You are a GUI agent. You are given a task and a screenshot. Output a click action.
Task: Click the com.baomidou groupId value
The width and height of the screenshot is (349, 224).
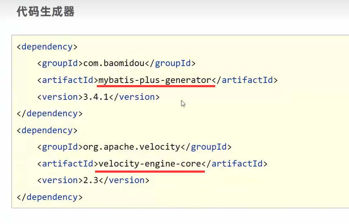(x=114, y=64)
